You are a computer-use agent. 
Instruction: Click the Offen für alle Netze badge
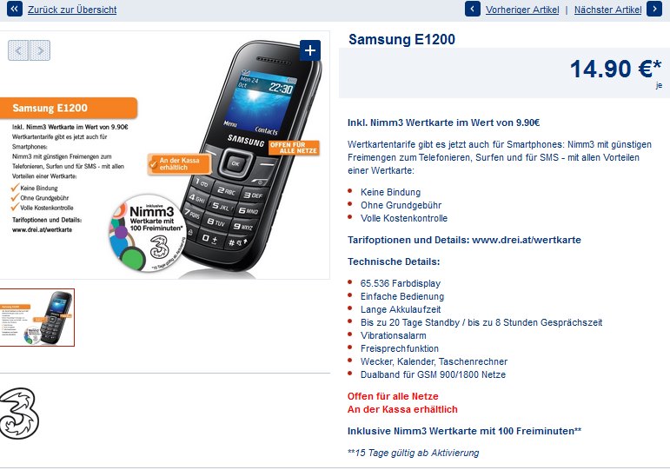pyautogui.click(x=294, y=148)
